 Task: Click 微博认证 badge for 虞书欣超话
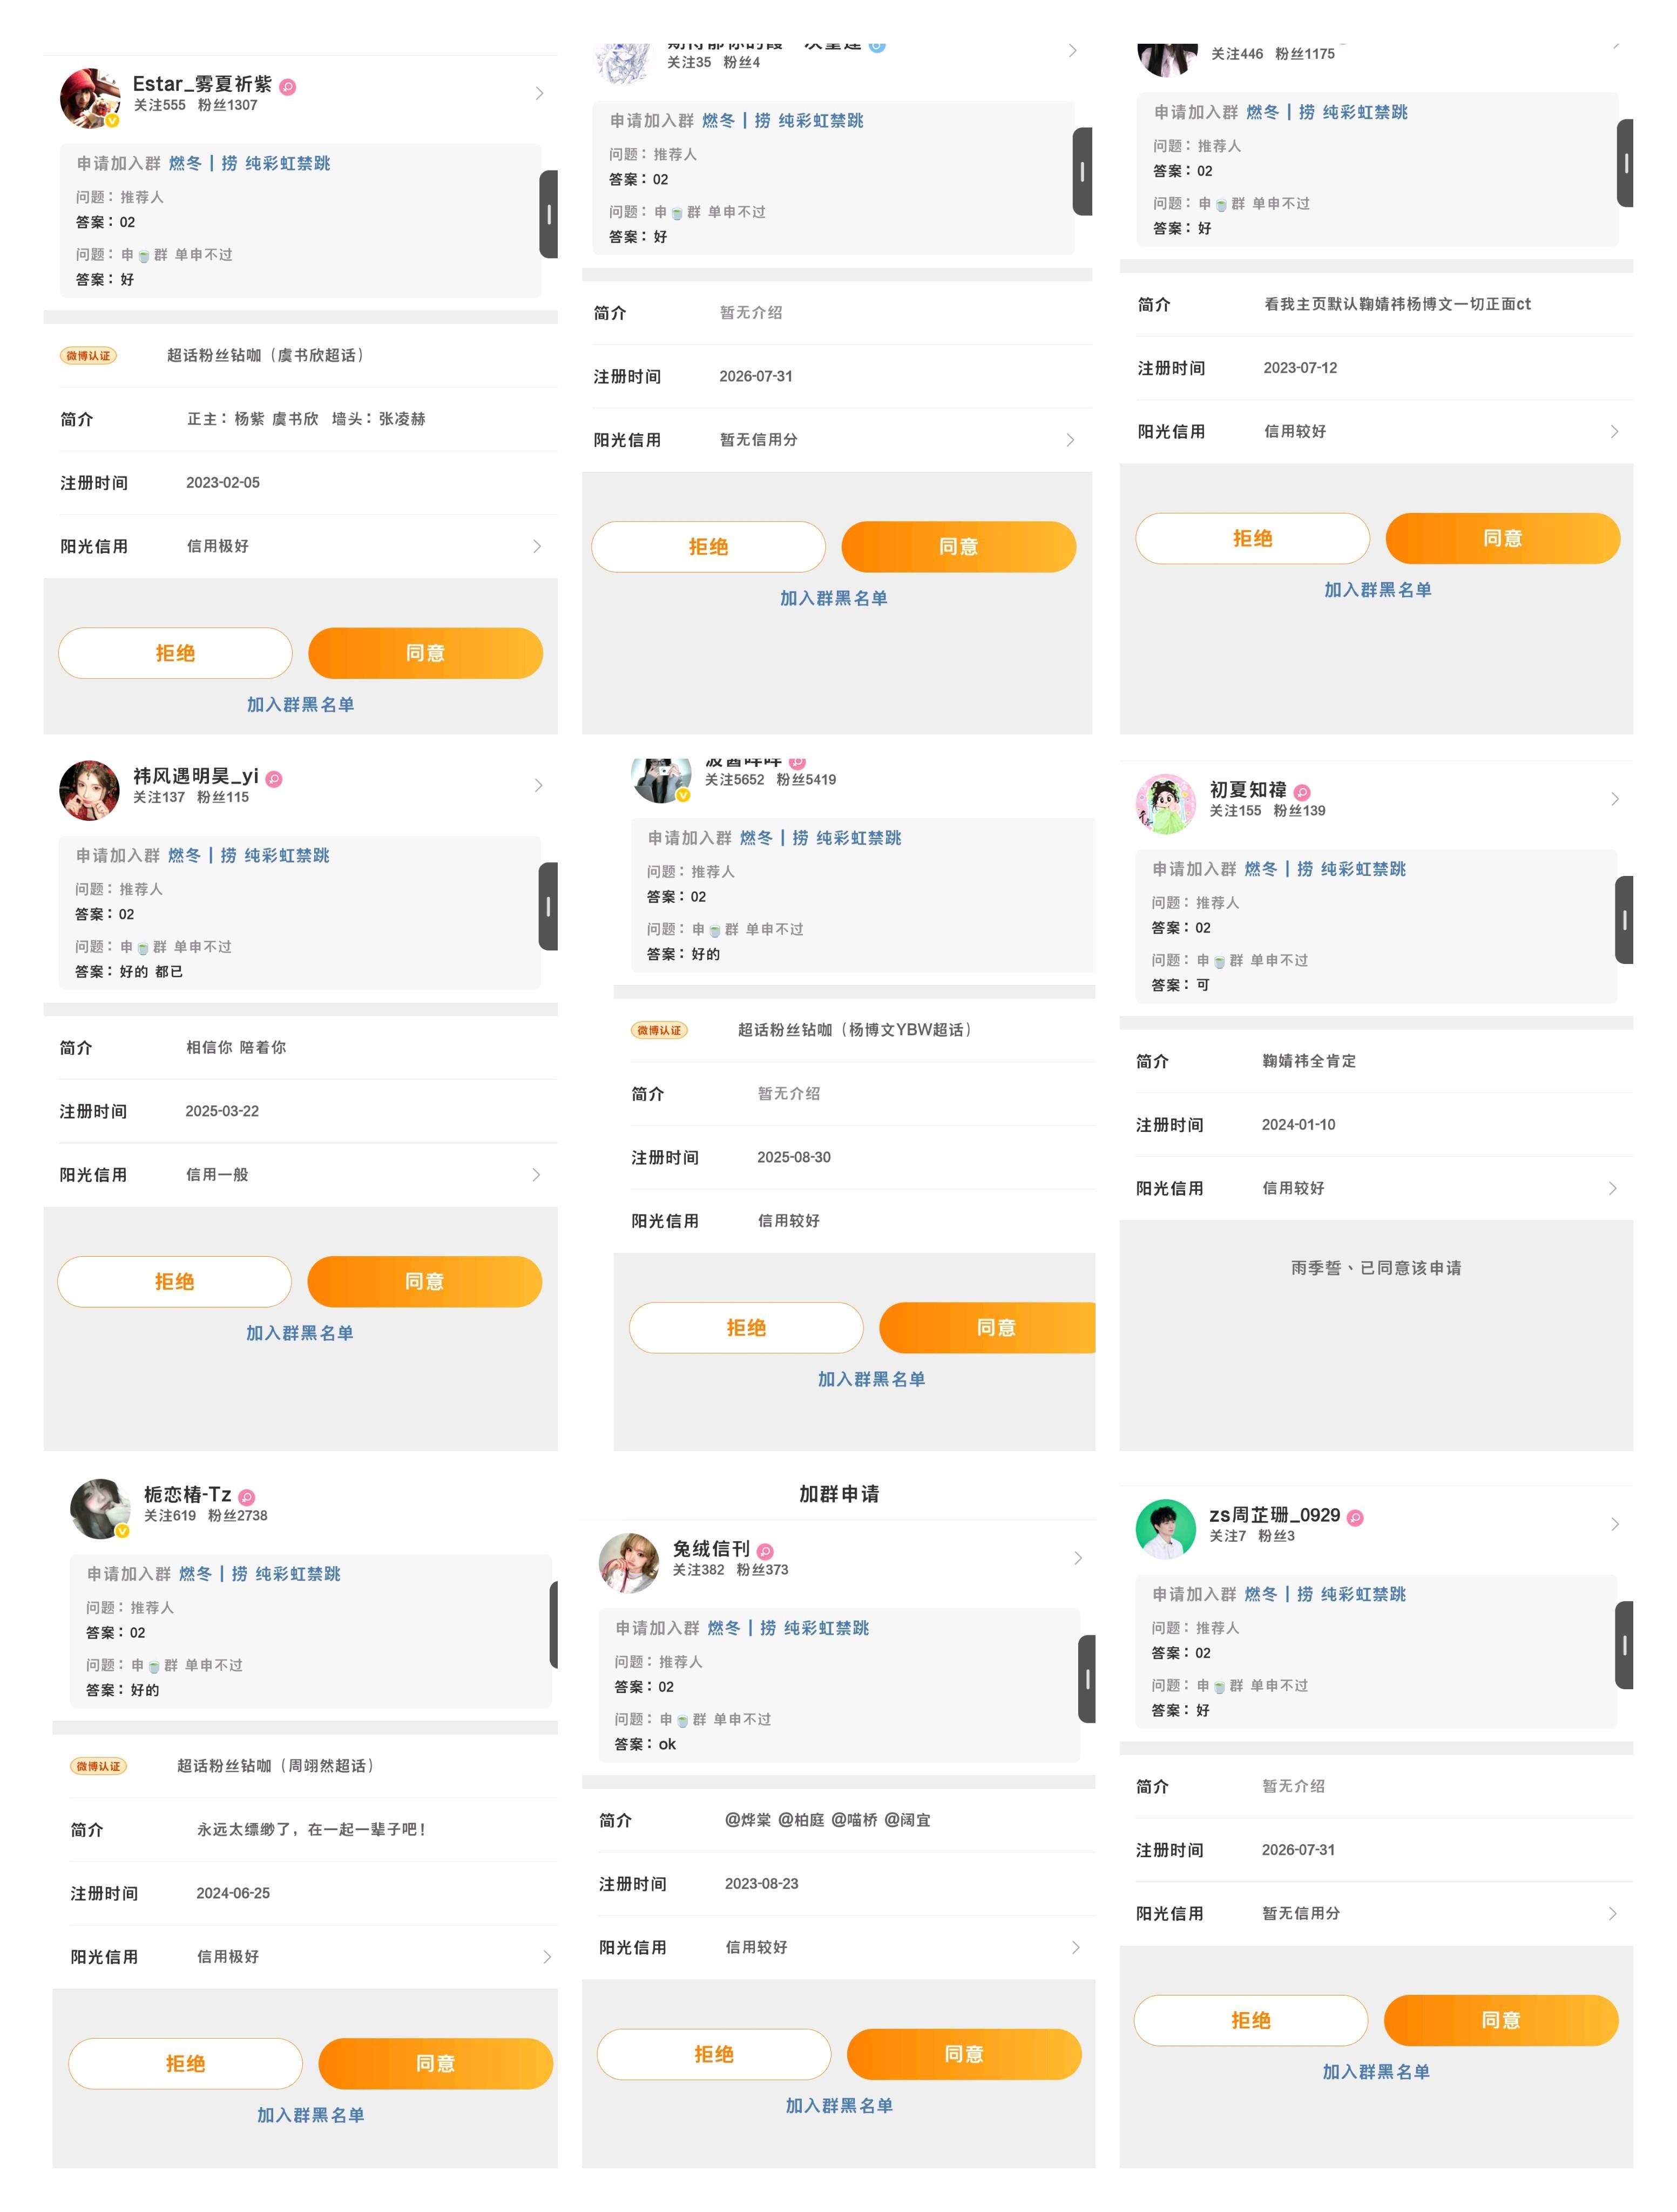89,355
